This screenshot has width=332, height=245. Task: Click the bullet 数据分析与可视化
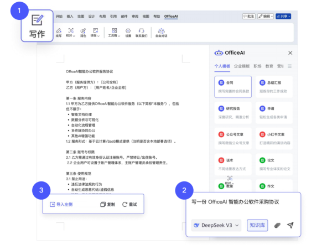85,120
